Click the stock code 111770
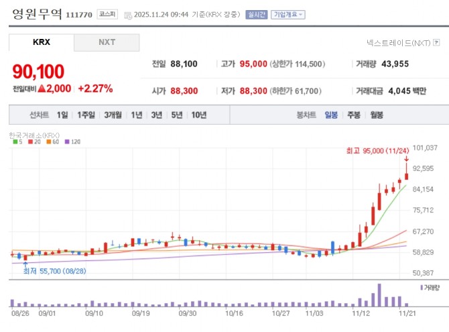Image resolution: width=449 pixels, height=332 pixels. [x=79, y=15]
